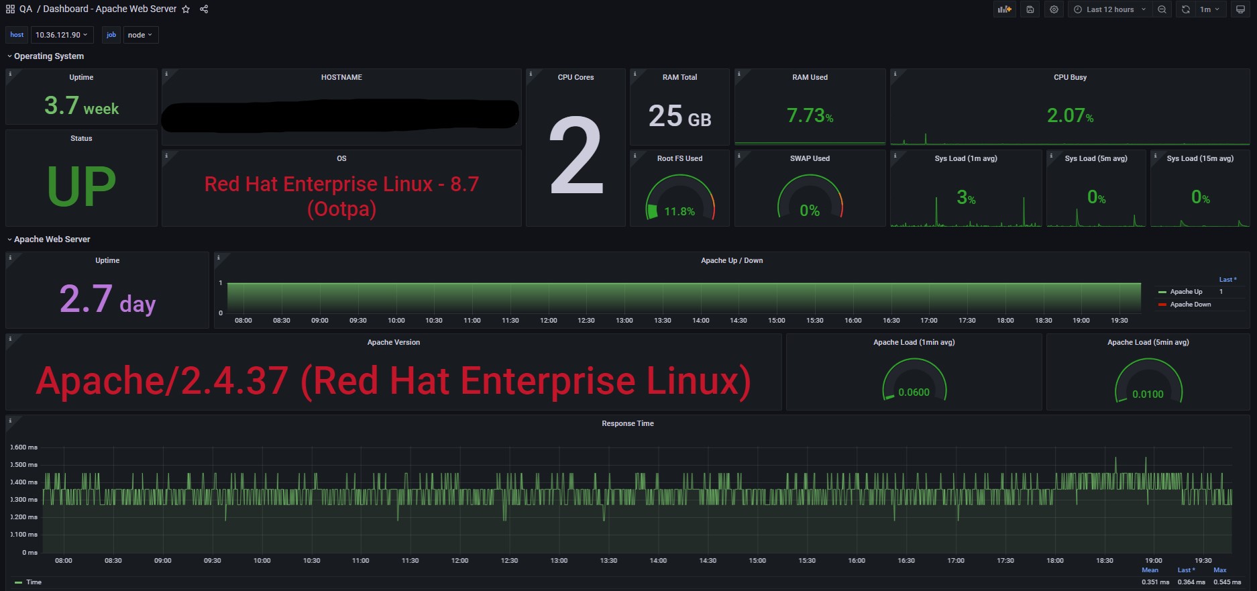
Task: Open the dashboards grid icon
Action: tap(10, 9)
